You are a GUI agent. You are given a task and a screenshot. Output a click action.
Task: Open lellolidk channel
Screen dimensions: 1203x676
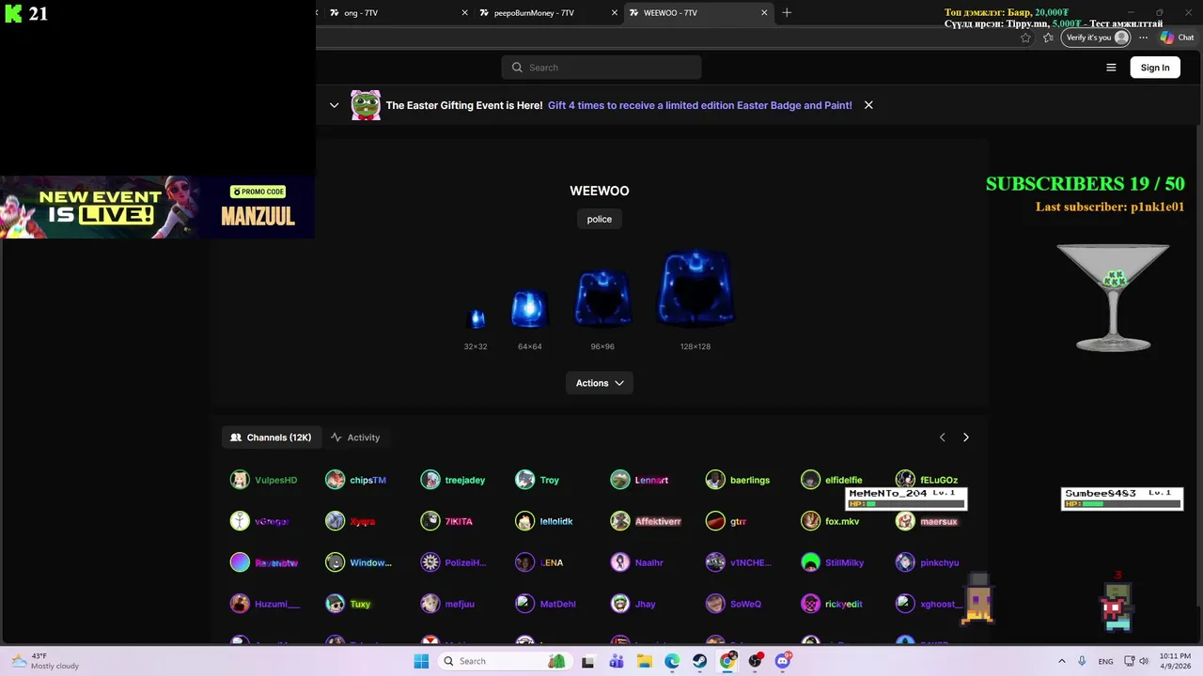click(544, 521)
